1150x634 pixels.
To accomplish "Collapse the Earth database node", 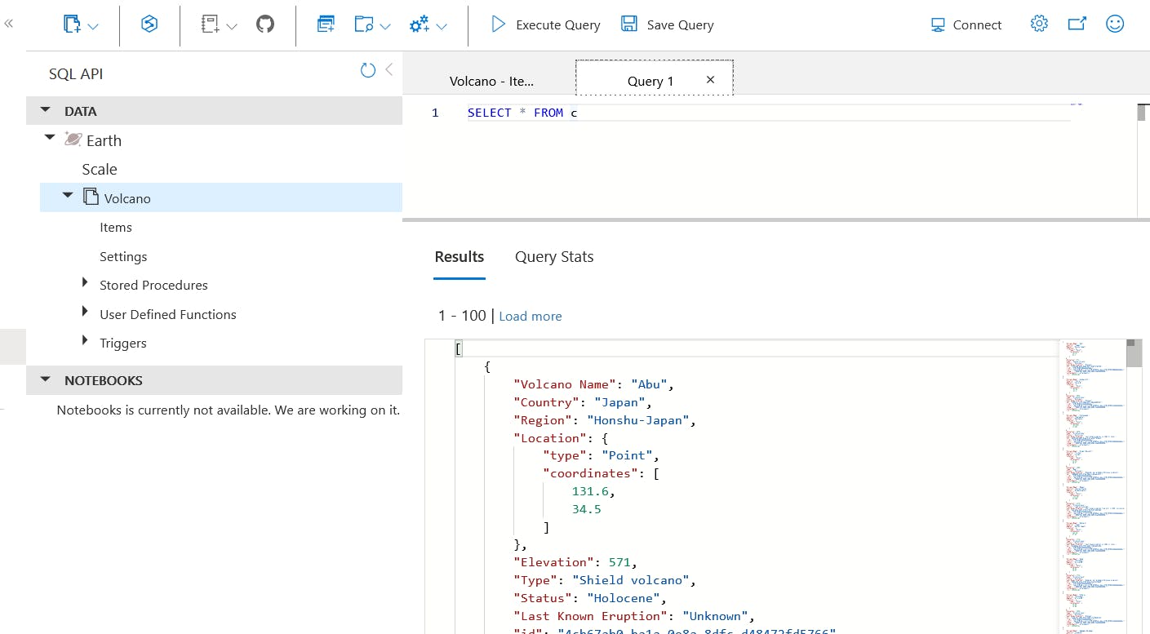I will point(50,139).
